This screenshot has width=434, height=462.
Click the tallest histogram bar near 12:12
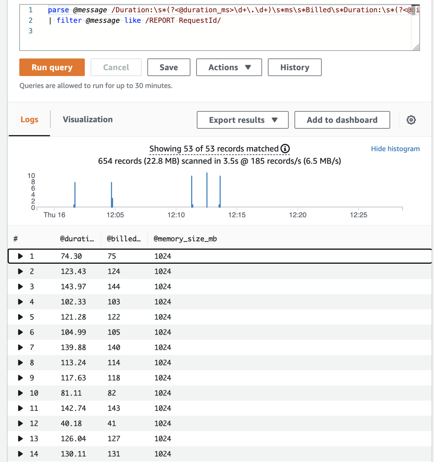tap(207, 189)
